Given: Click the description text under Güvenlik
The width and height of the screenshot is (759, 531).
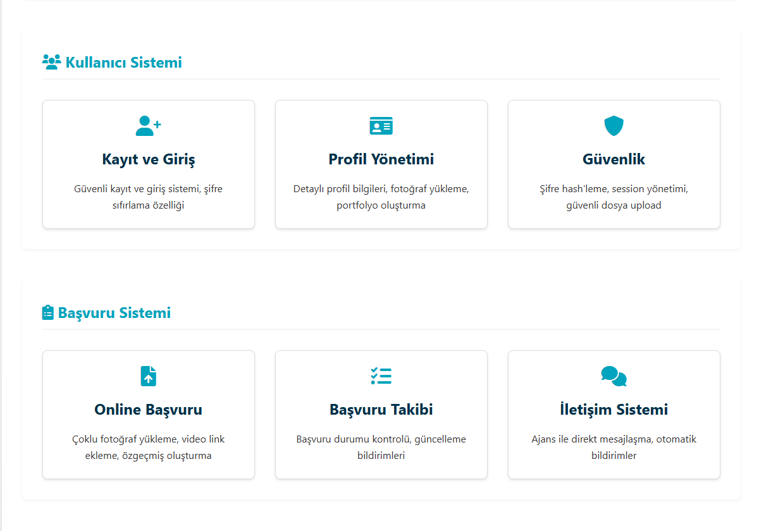Looking at the screenshot, I should tap(614, 197).
